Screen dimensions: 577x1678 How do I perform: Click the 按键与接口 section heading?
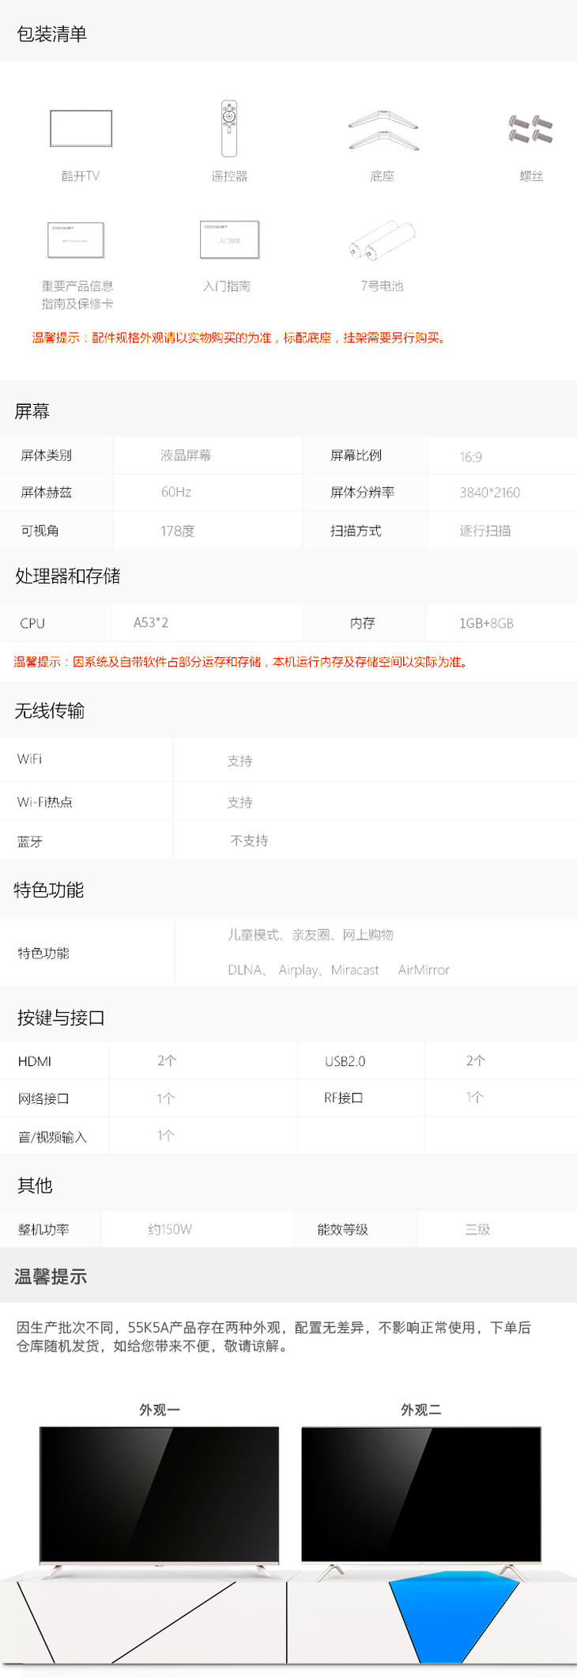point(61,1018)
